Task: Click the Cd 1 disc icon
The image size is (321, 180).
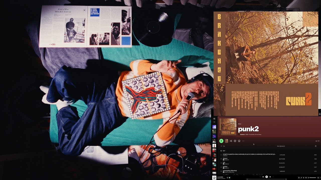Action: [x=221, y=151]
